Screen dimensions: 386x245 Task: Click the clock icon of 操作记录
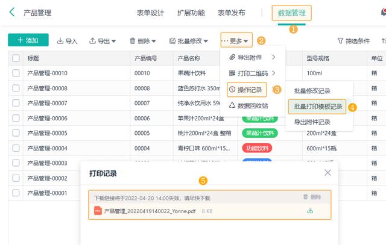click(x=232, y=90)
